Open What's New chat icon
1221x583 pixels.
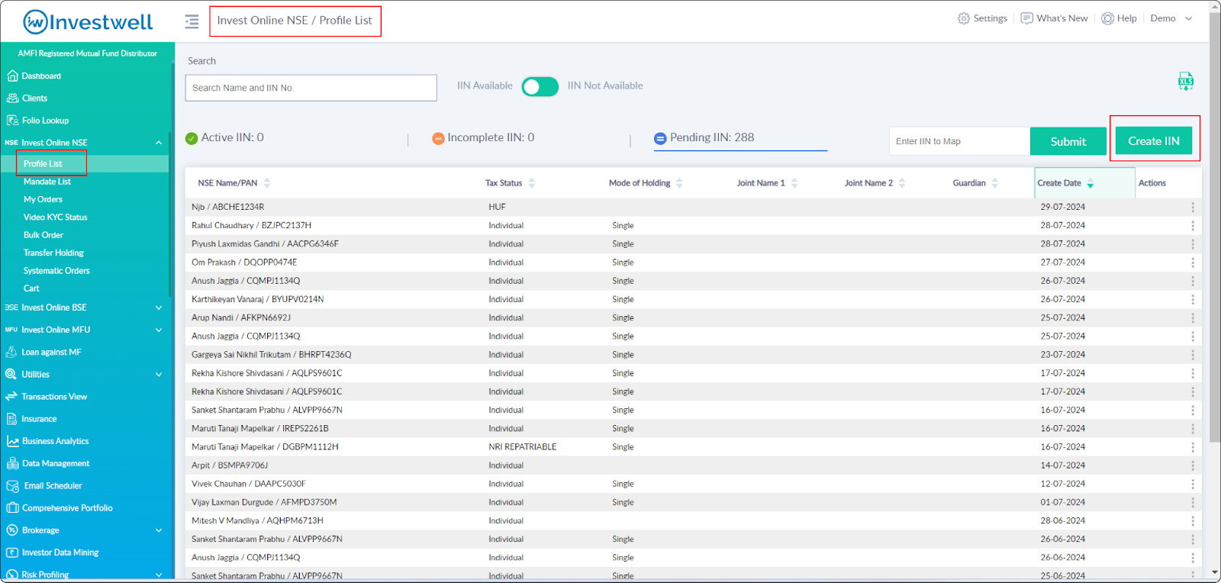pos(1027,18)
